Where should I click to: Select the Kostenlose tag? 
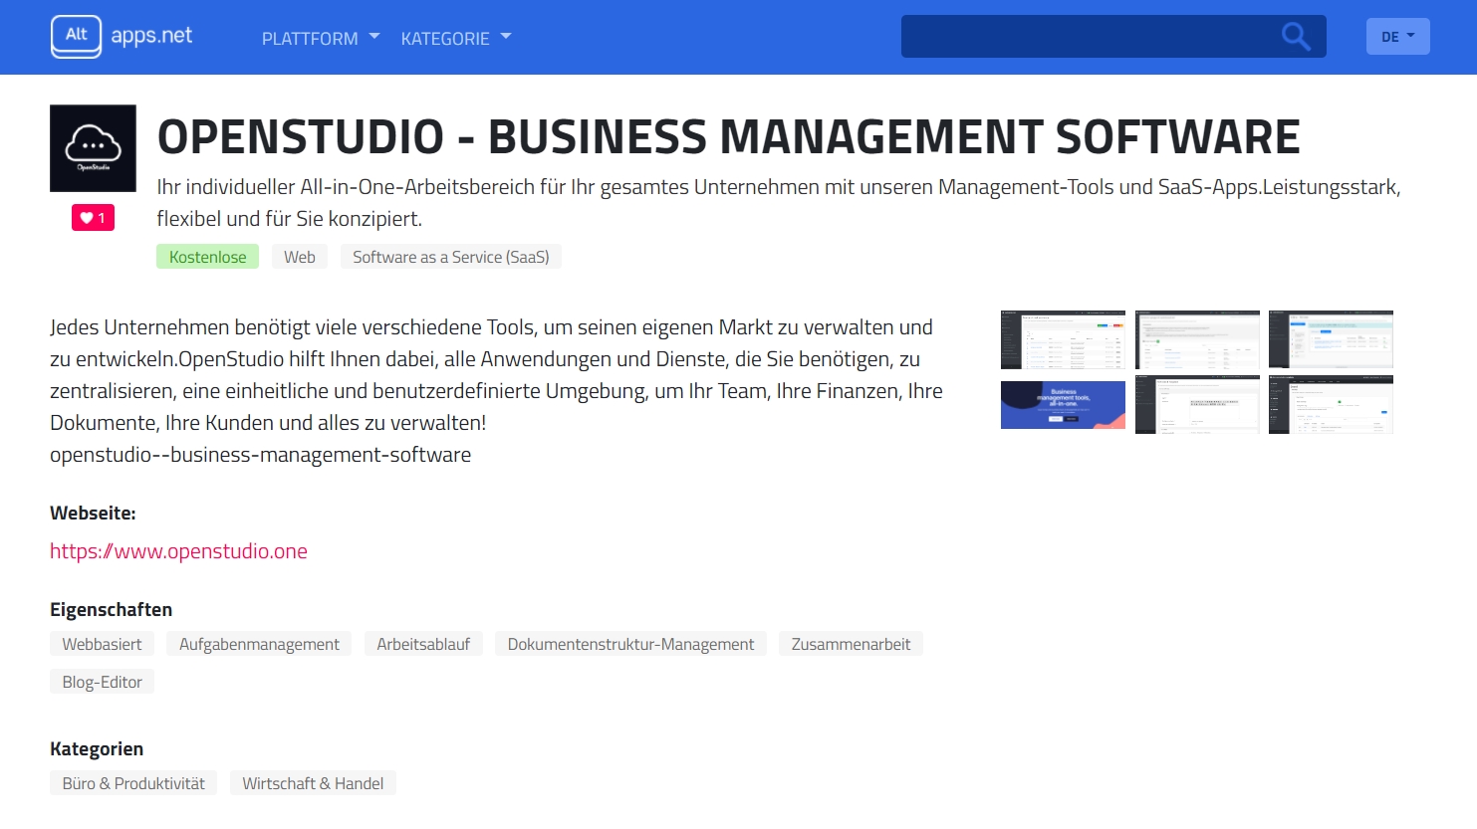coord(207,257)
